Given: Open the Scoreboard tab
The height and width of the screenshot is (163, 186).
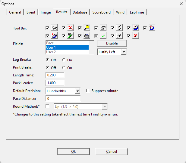Looking at the screenshot, I should tap(102, 12).
